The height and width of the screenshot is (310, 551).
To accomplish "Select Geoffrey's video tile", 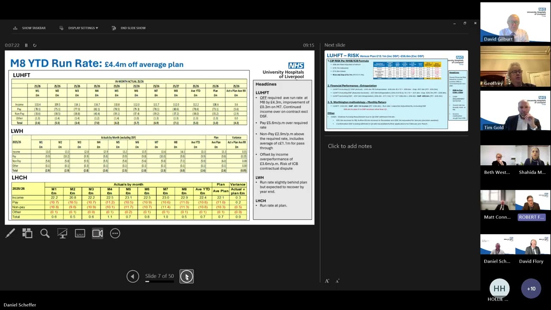I will (x=515, y=67).
